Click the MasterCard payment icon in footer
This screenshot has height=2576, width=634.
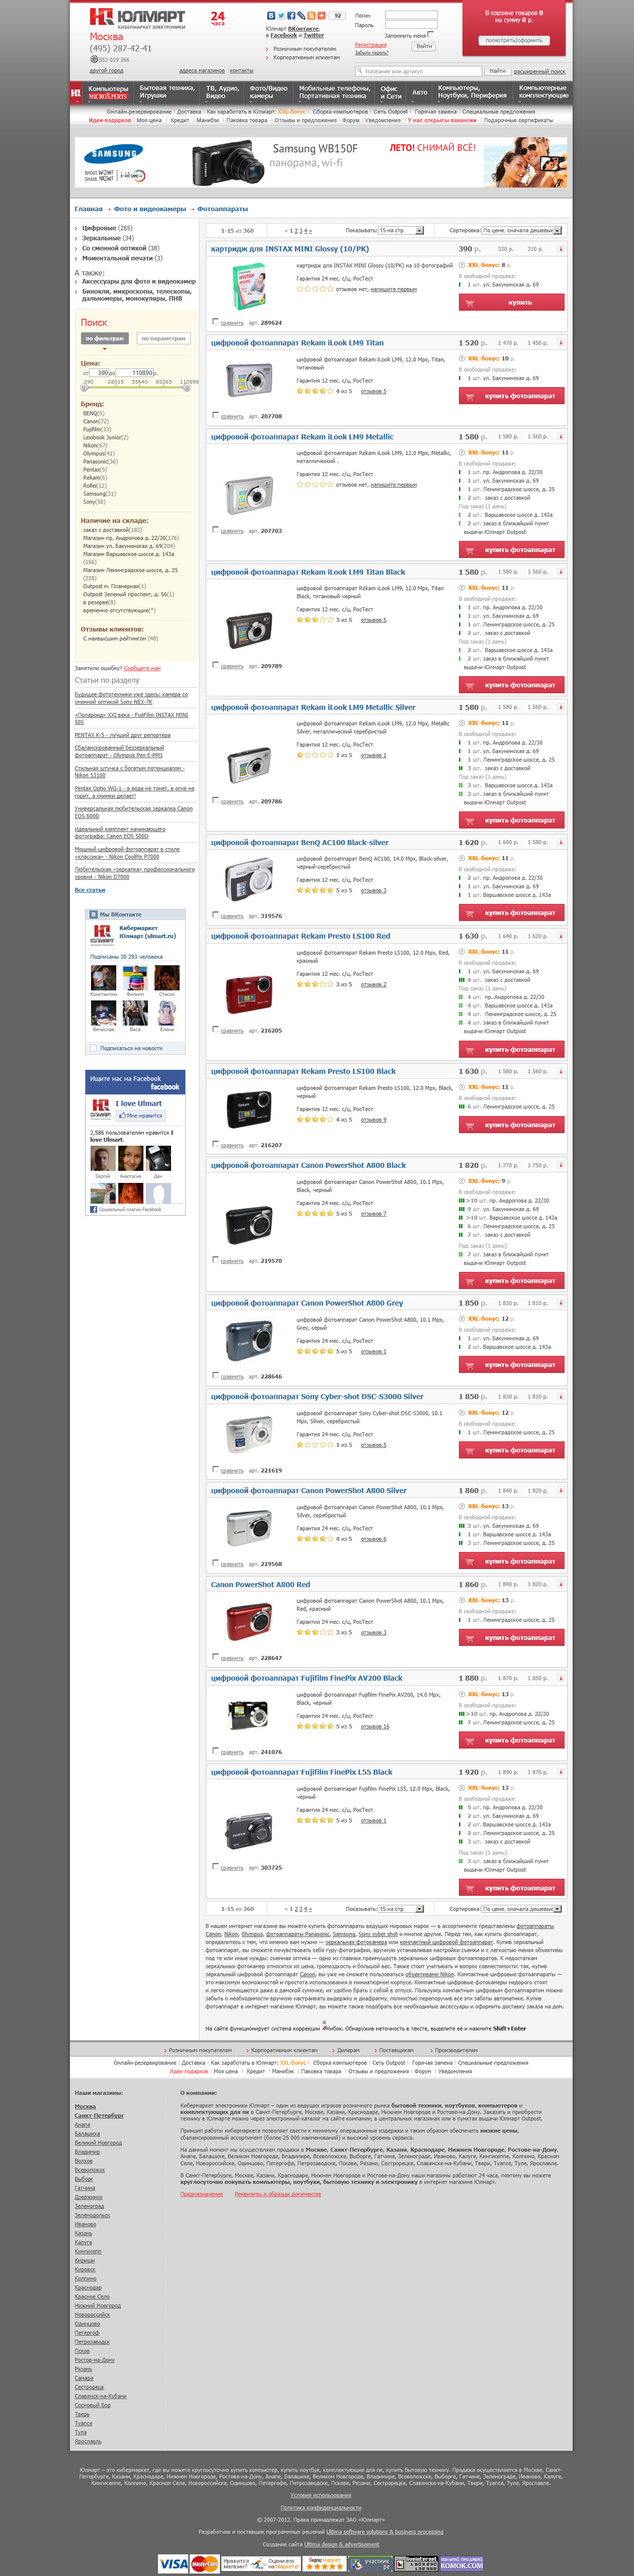[x=204, y=2564]
